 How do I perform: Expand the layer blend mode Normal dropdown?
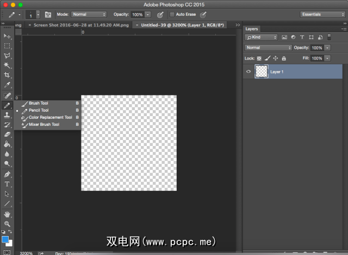click(268, 48)
